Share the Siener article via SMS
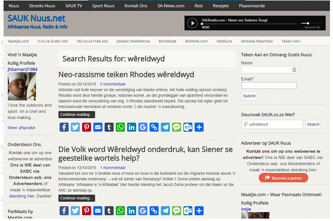The height and width of the screenshot is (221, 333). coord(176,211)
